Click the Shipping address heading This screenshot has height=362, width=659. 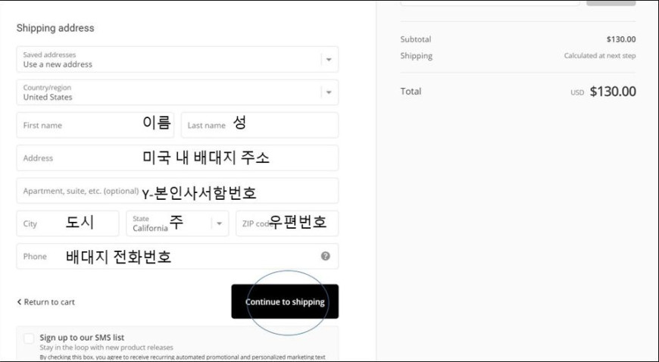pyautogui.click(x=55, y=28)
